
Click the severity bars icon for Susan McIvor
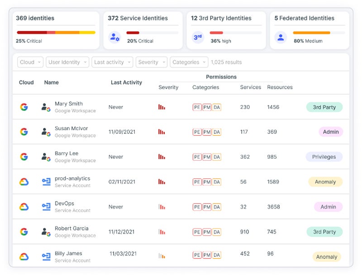(162, 132)
